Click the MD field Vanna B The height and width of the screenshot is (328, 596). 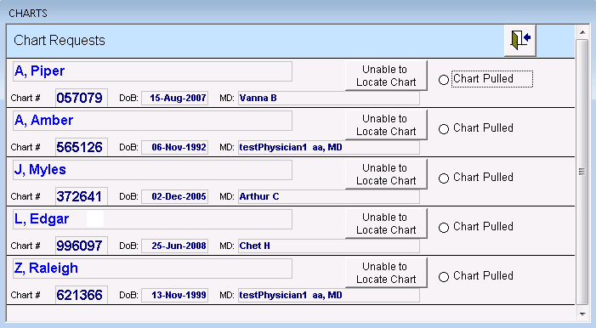[x=329, y=98]
